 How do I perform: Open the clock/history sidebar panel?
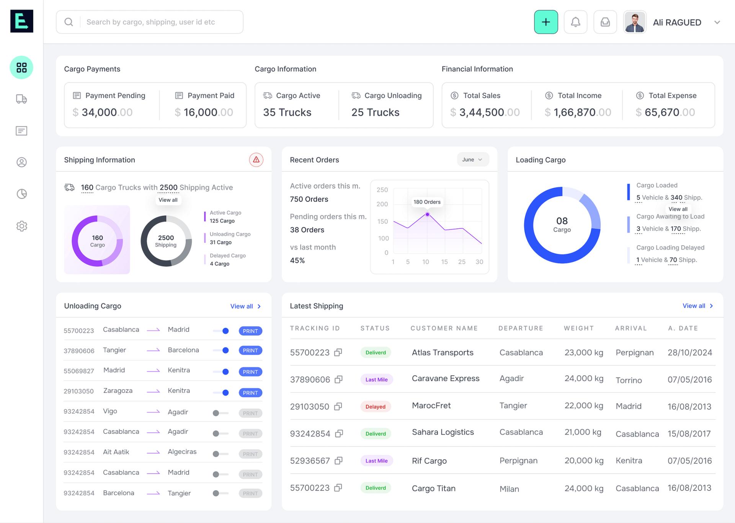click(x=21, y=194)
